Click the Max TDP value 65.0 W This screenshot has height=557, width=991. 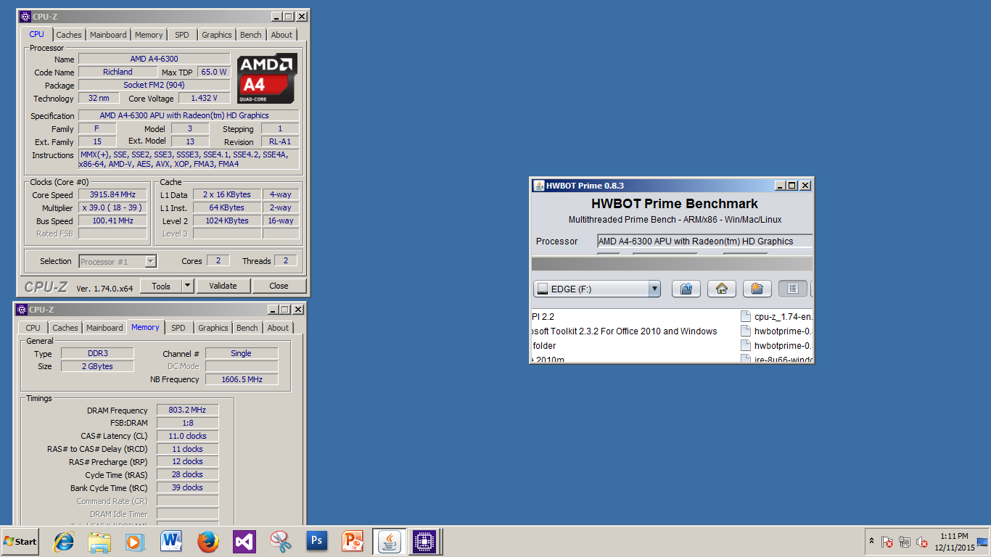coord(214,72)
